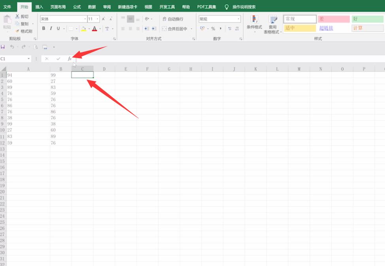Open print preview from quick access toolbar
The width and height of the screenshot is (385, 266).
pyautogui.click(x=36, y=47)
